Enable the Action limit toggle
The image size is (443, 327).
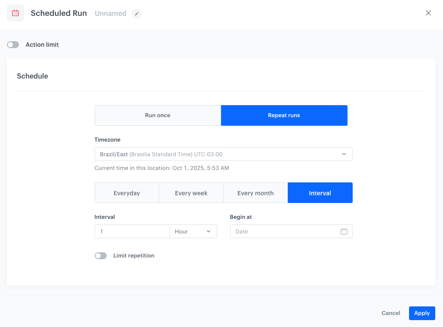click(x=13, y=45)
